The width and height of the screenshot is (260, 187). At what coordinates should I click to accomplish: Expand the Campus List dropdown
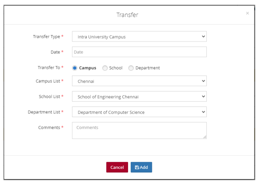[x=139, y=81]
